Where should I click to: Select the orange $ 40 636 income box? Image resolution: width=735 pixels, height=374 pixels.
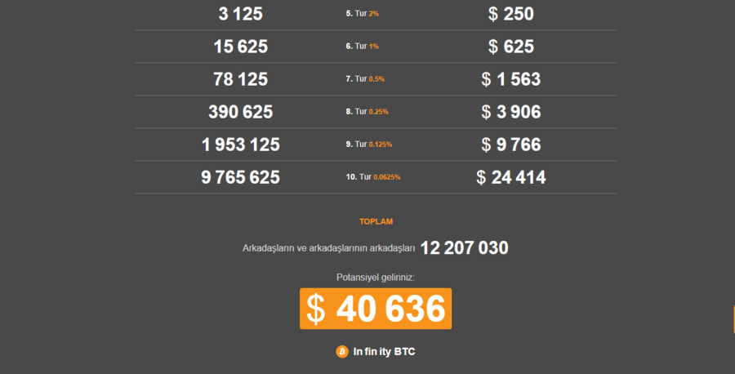[x=376, y=309]
